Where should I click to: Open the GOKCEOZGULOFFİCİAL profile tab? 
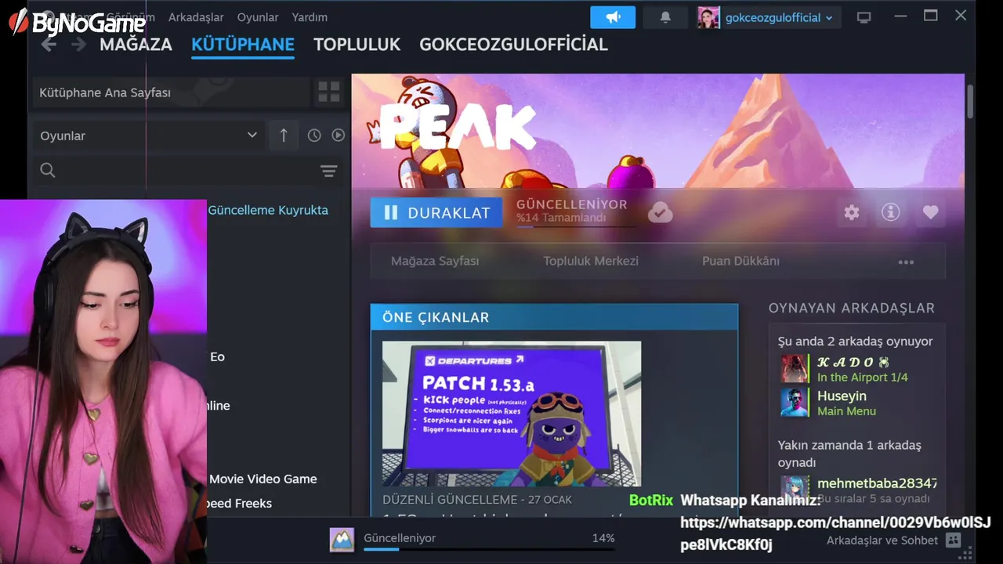[x=514, y=45]
